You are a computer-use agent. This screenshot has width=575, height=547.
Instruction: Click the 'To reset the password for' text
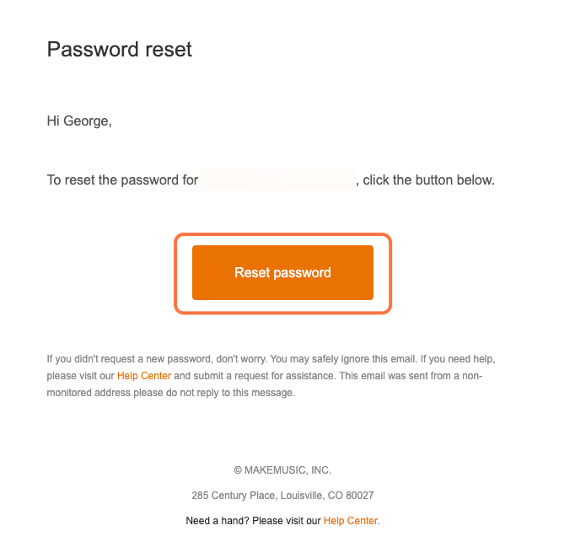pyautogui.click(x=122, y=180)
